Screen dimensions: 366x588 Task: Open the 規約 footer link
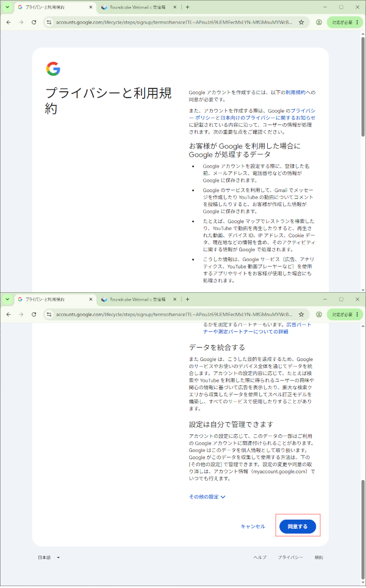pos(319,558)
